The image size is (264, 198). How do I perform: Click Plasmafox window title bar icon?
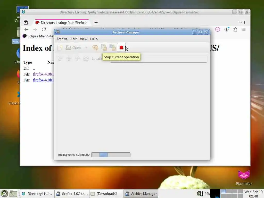(x=23, y=12)
